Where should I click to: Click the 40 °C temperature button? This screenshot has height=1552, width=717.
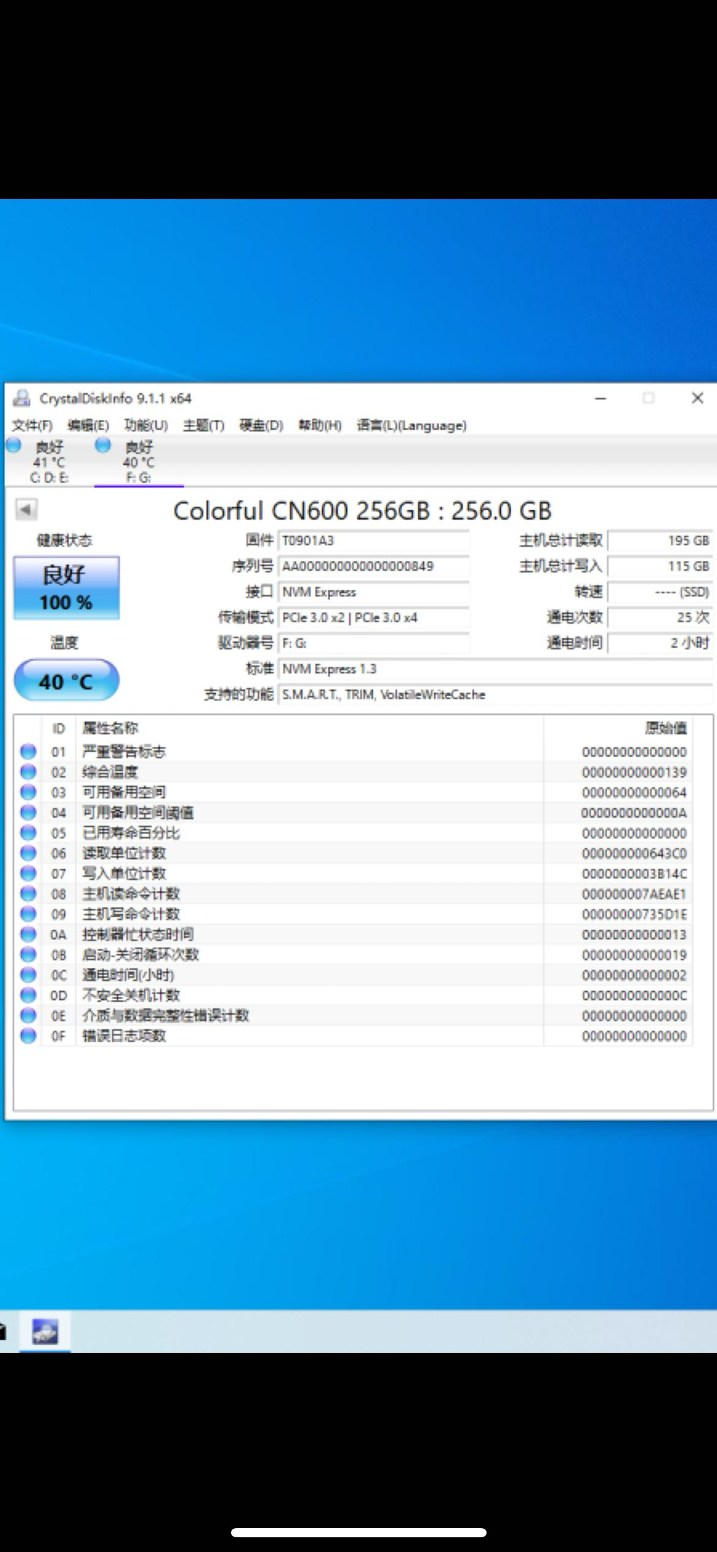66,680
